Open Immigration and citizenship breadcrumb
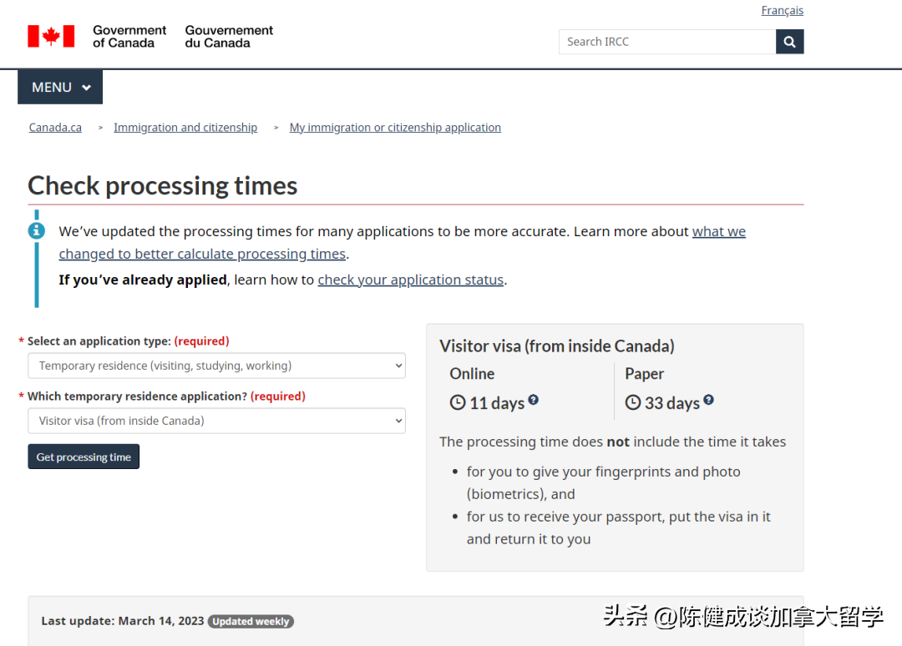The height and width of the screenshot is (646, 902). pos(185,128)
